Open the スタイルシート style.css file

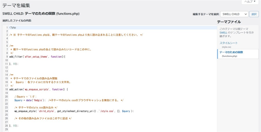tap(229, 43)
